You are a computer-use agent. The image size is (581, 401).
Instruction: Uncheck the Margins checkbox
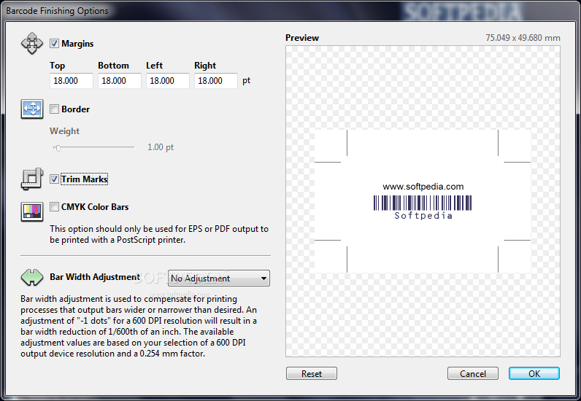click(x=54, y=43)
